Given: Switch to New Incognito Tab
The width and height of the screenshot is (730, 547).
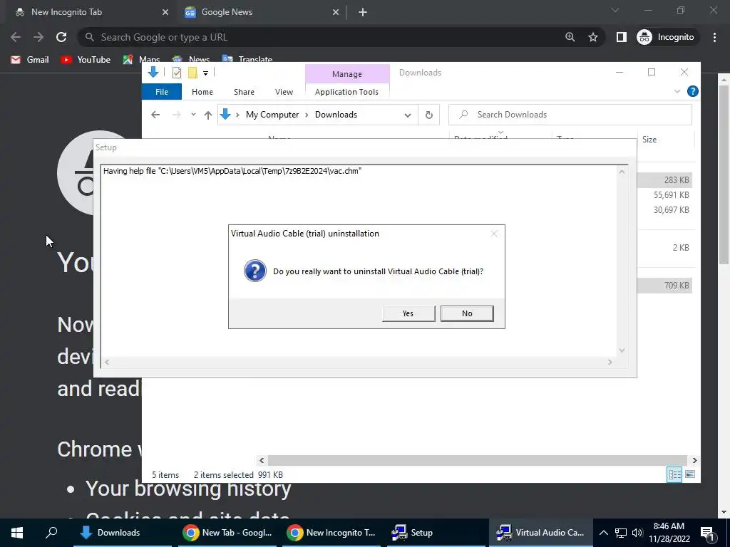Looking at the screenshot, I should (91, 13).
